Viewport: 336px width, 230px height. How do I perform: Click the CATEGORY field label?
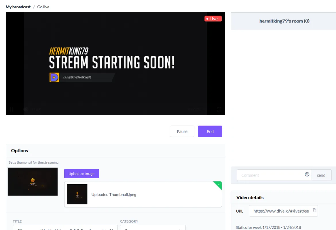click(129, 221)
